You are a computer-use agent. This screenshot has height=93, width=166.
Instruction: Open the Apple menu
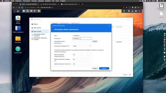click(2, 1)
